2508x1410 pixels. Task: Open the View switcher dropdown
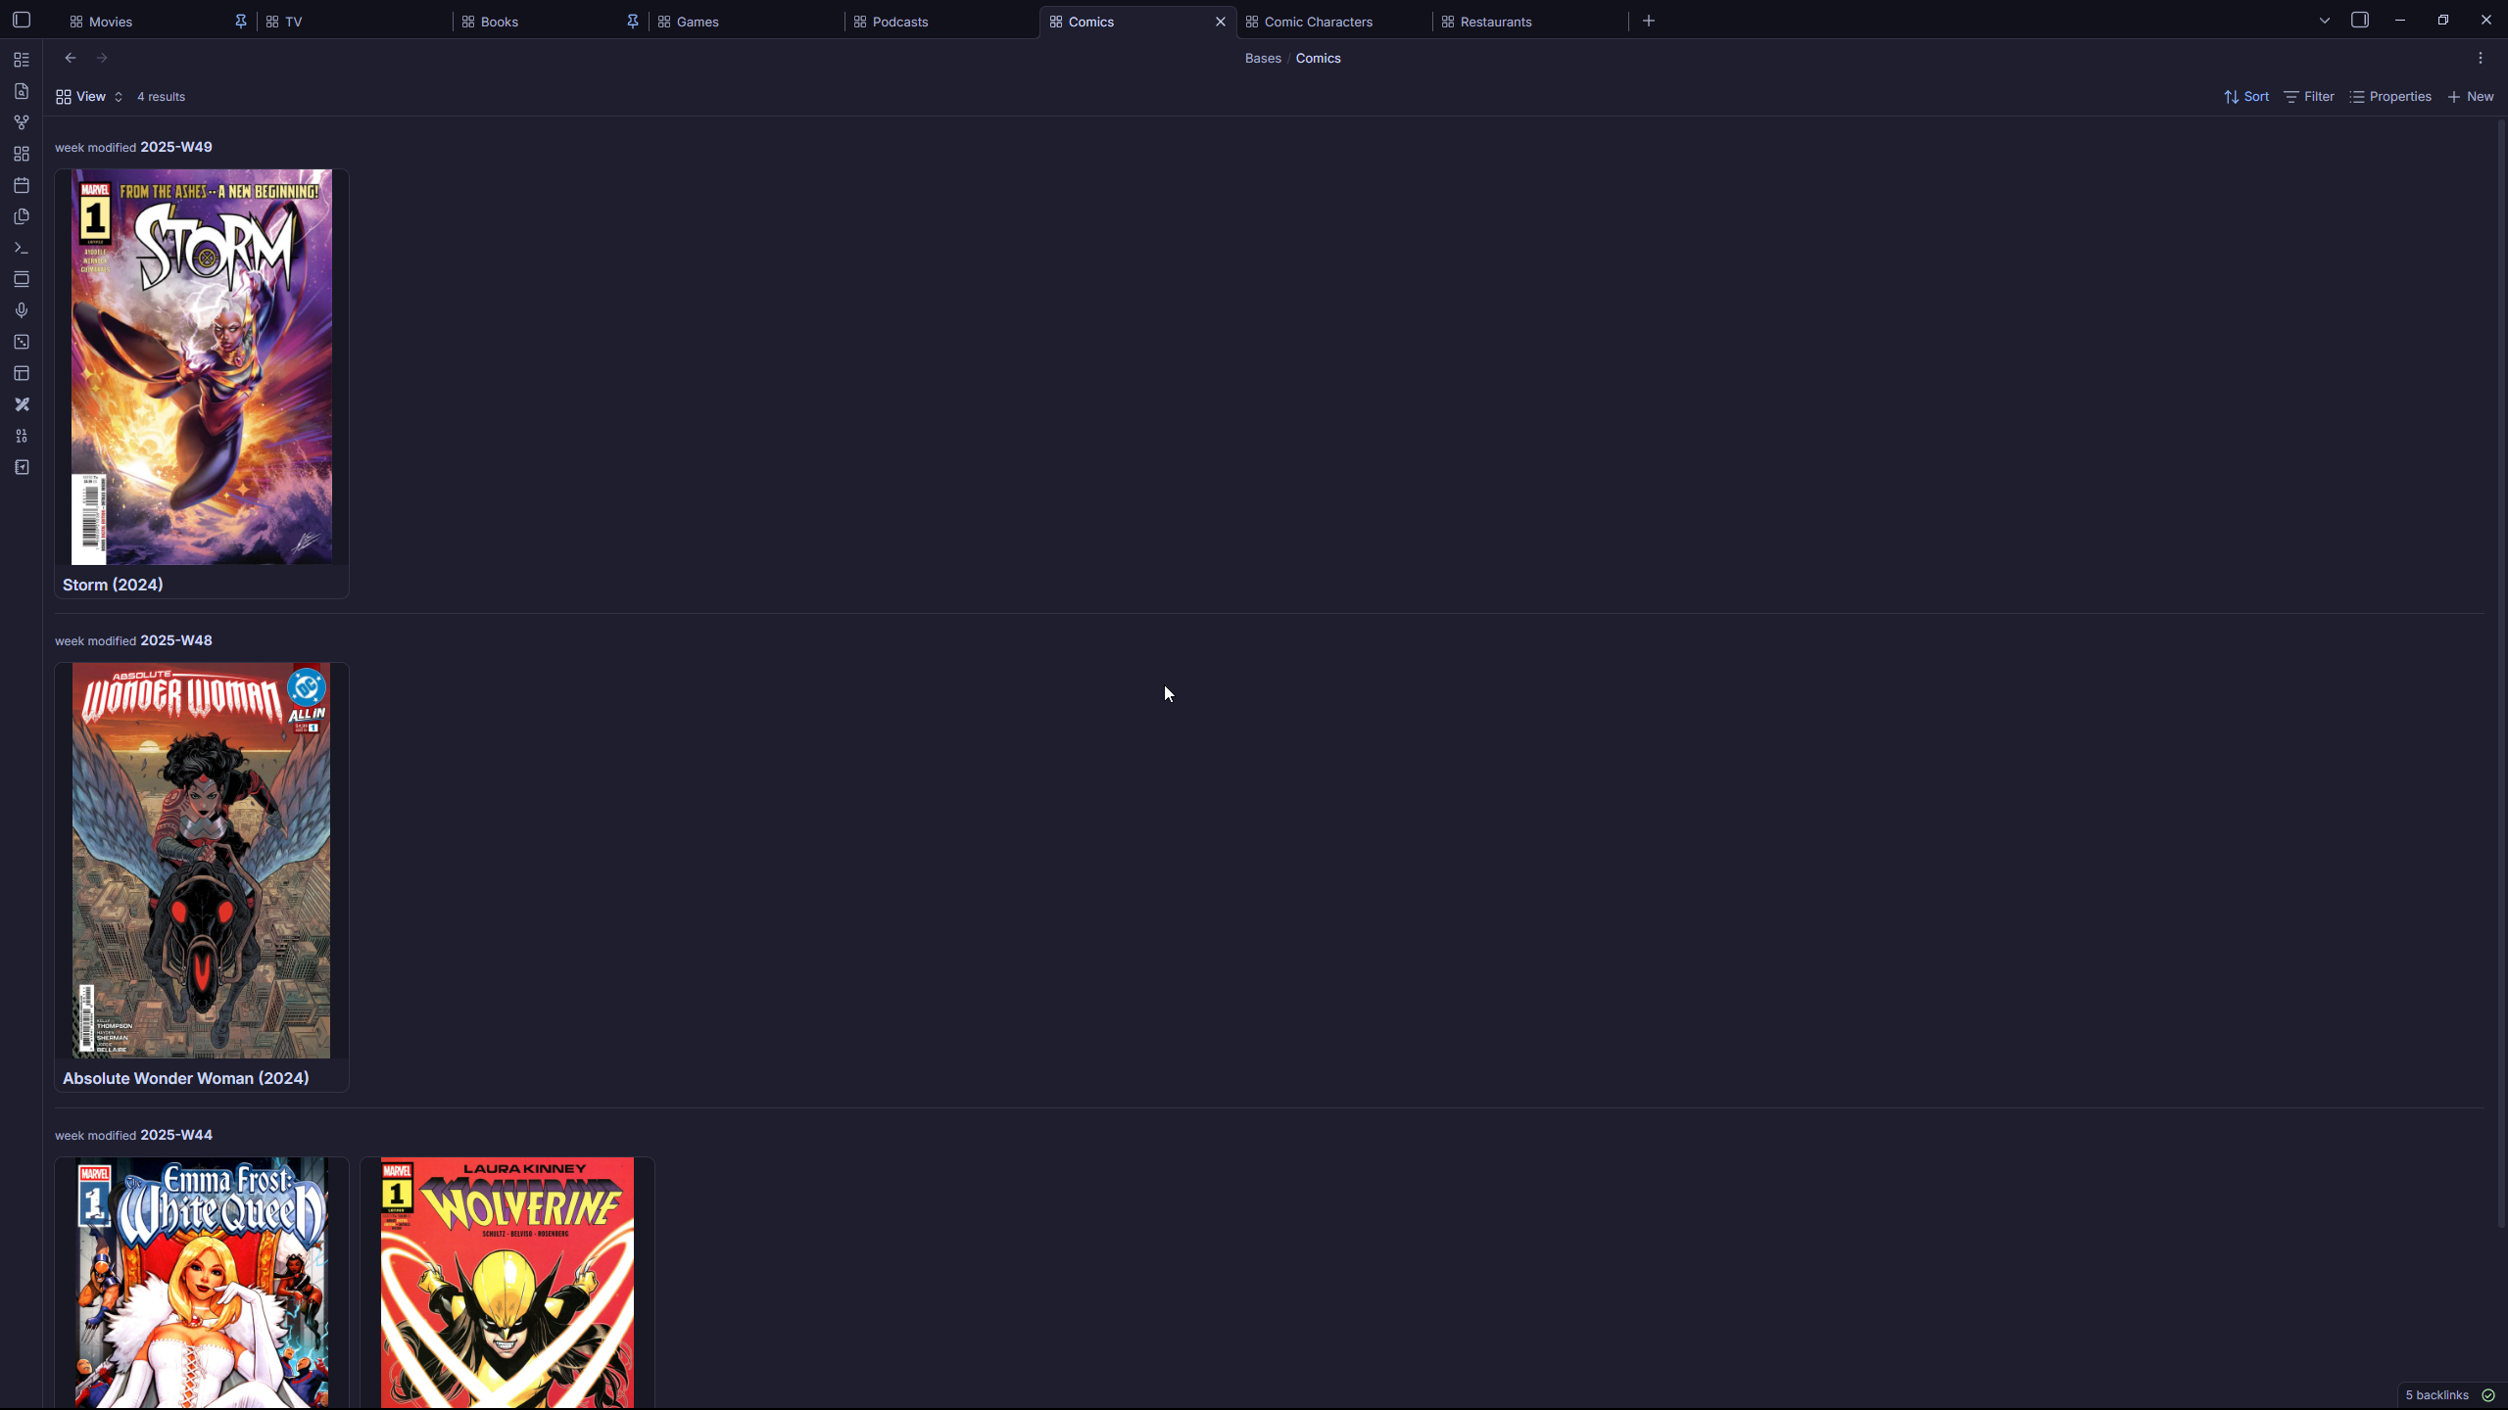pos(89,96)
